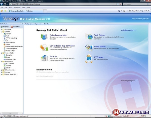Open the Herstarten dropdown button
This screenshot has width=151, height=118.
pos(16,27)
